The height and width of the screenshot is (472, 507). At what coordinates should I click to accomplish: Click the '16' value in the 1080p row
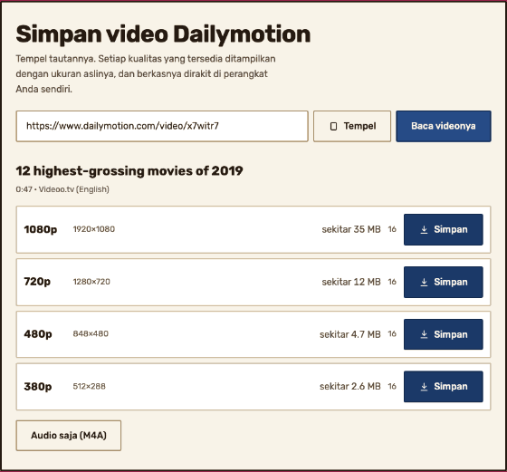pyautogui.click(x=392, y=229)
